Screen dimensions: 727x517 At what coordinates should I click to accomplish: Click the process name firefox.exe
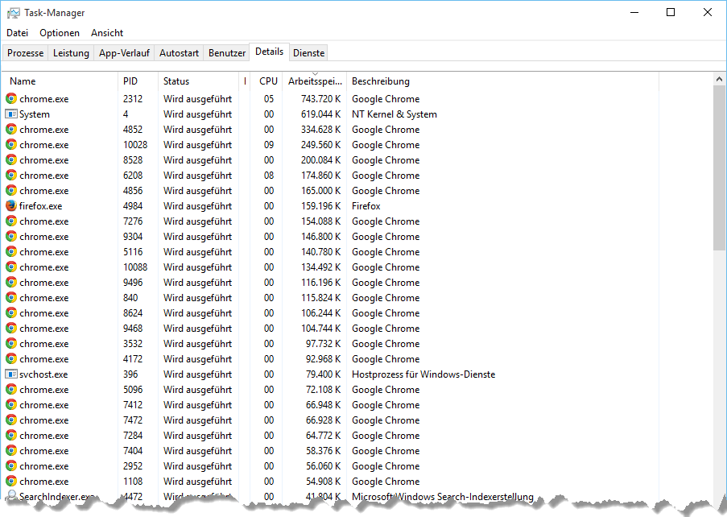(x=41, y=206)
